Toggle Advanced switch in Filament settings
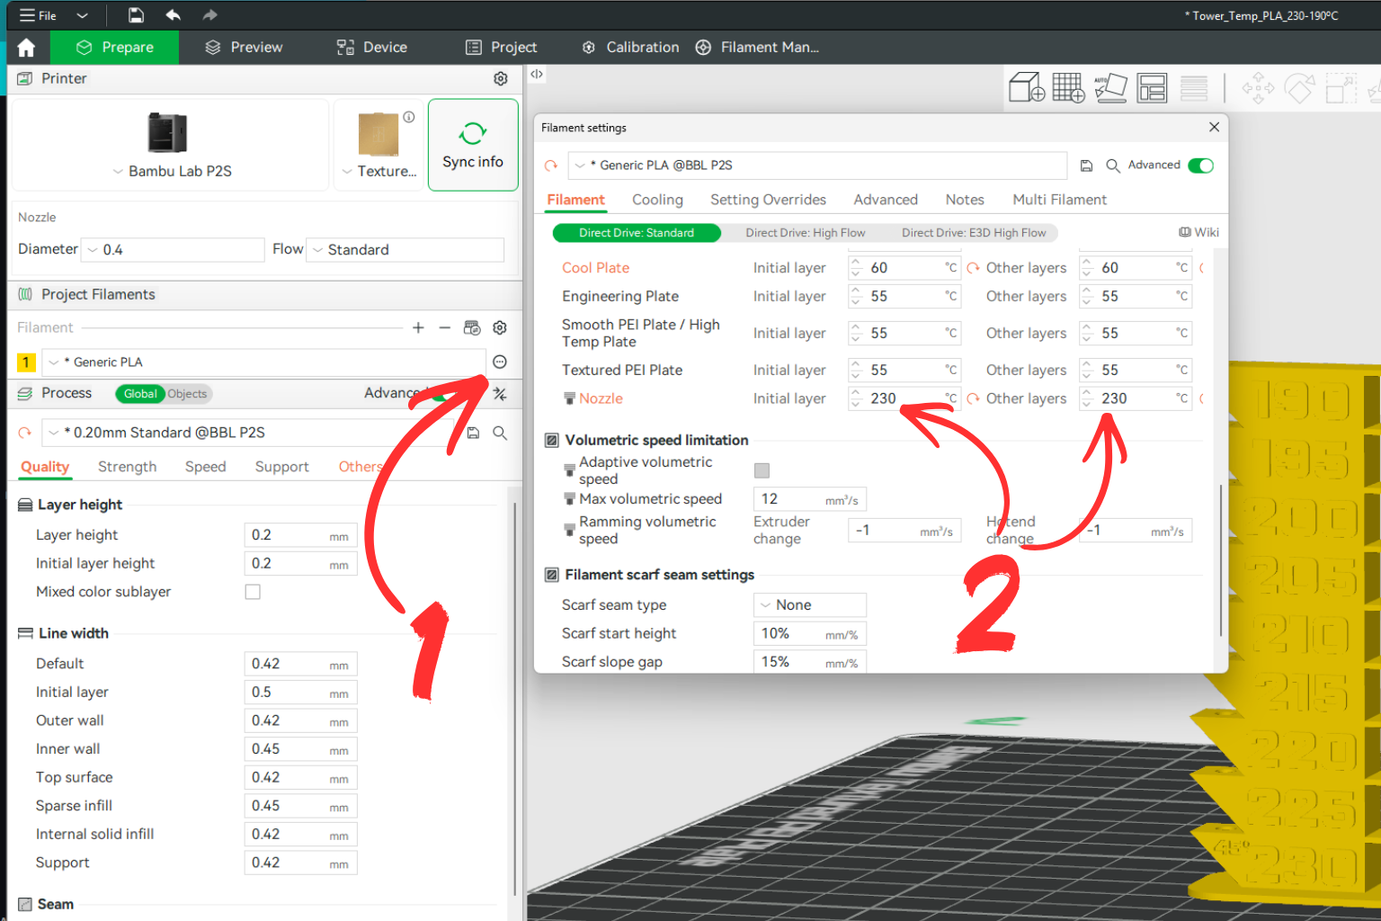Image resolution: width=1381 pixels, height=921 pixels. pyautogui.click(x=1200, y=165)
